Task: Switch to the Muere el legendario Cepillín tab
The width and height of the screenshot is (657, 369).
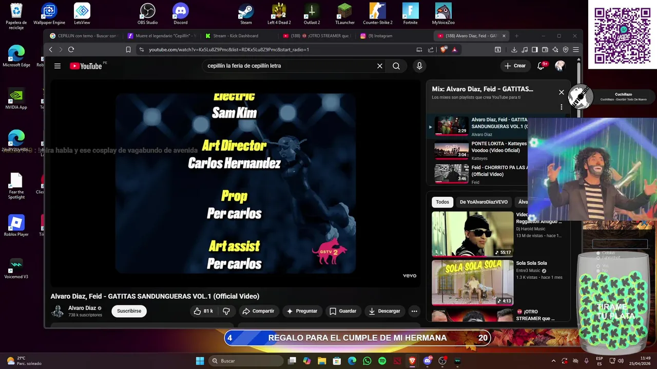Action: click(x=162, y=36)
